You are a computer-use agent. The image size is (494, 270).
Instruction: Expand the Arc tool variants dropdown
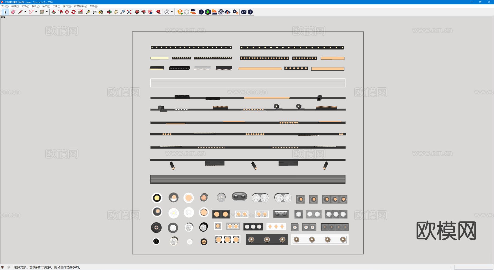click(x=36, y=12)
